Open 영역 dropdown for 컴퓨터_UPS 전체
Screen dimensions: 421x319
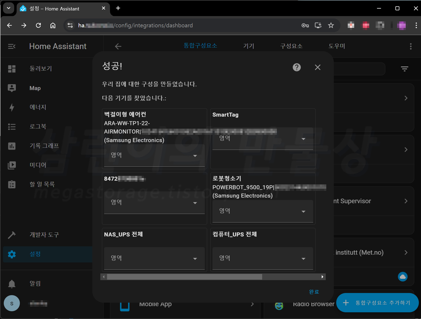coord(263,259)
